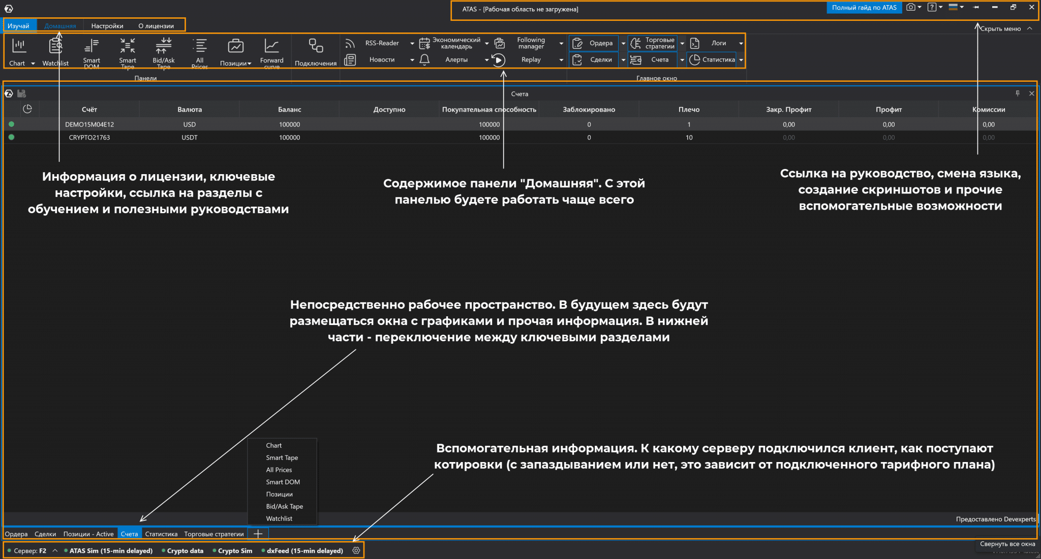Open the Forward curve panel

[271, 47]
